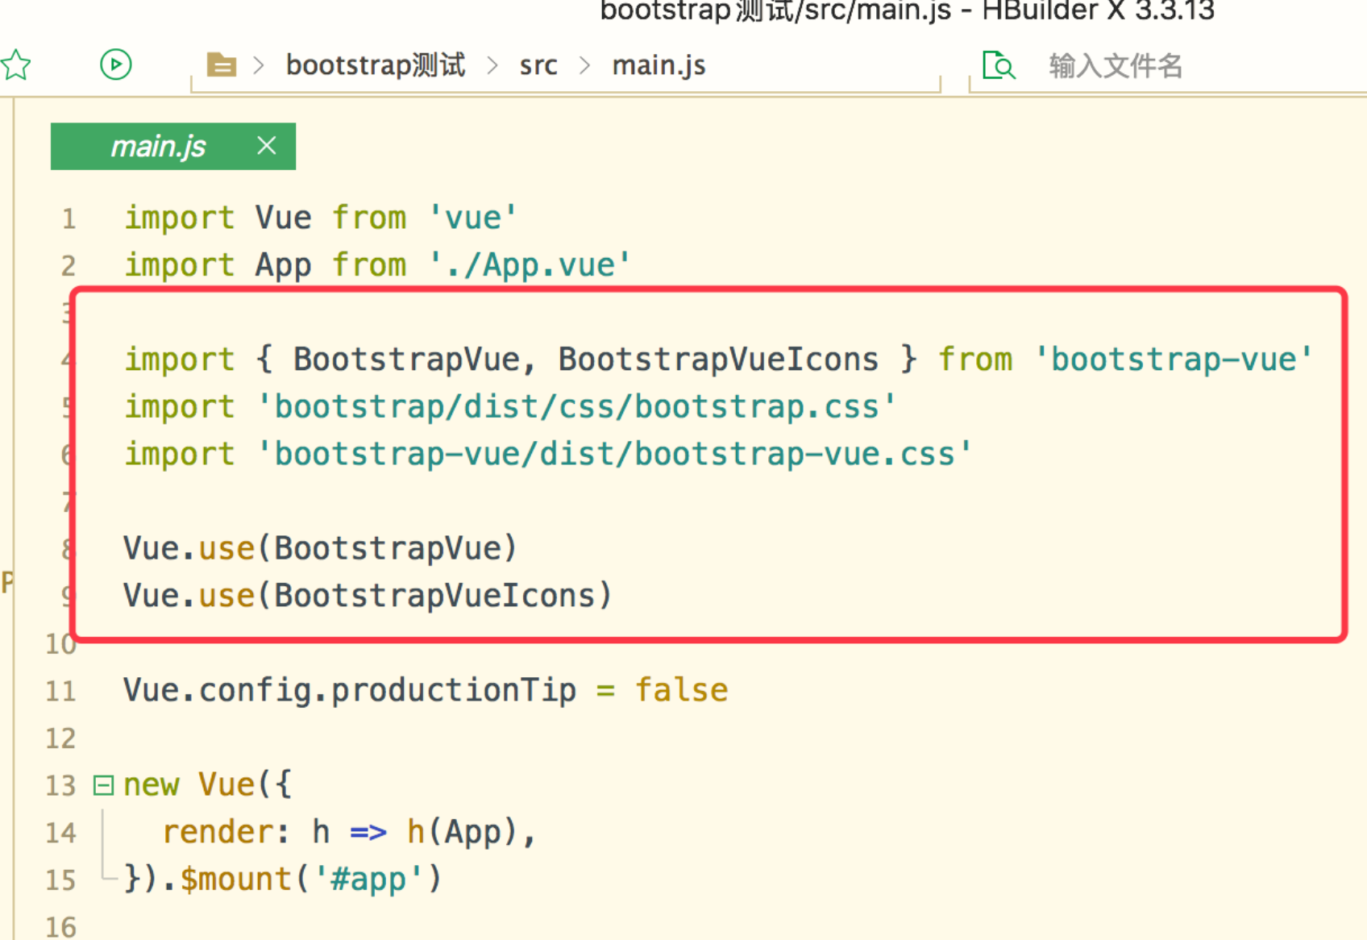1367x940 pixels.
Task: Click the false value on line 11
Action: 681,690
